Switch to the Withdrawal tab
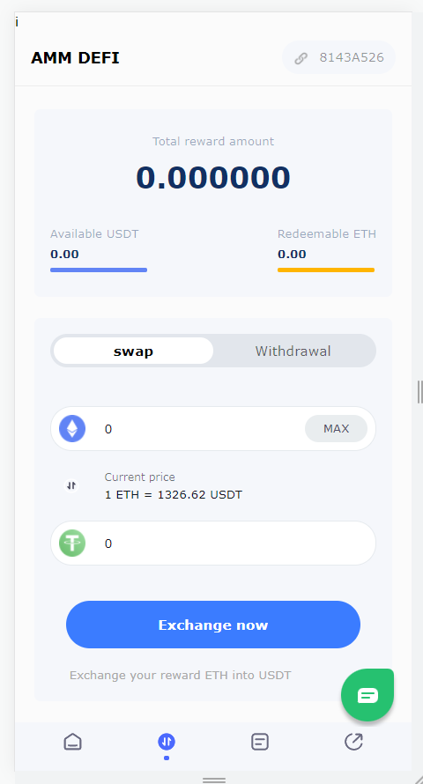The width and height of the screenshot is (423, 784). [x=293, y=351]
